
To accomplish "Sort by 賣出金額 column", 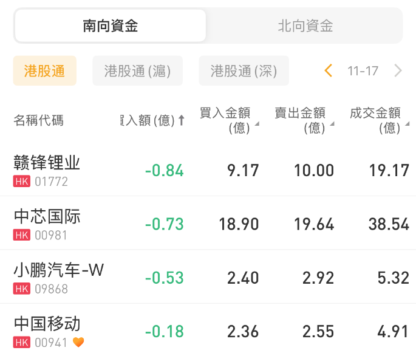I will [304, 120].
